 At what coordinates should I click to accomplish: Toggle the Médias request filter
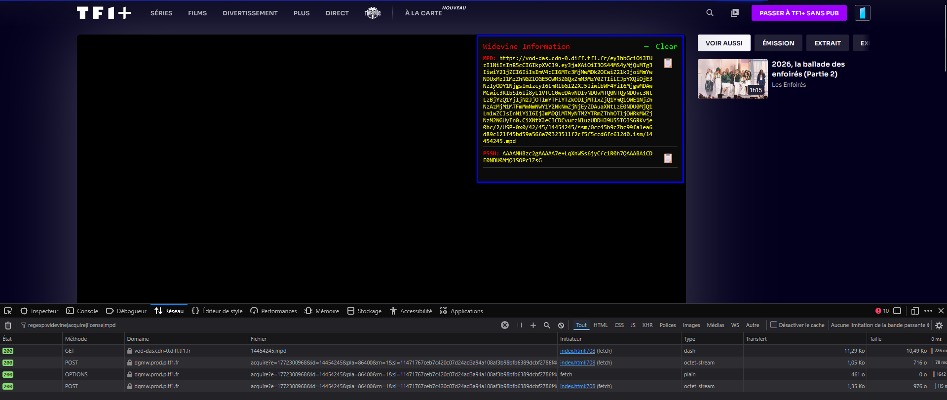click(x=715, y=325)
